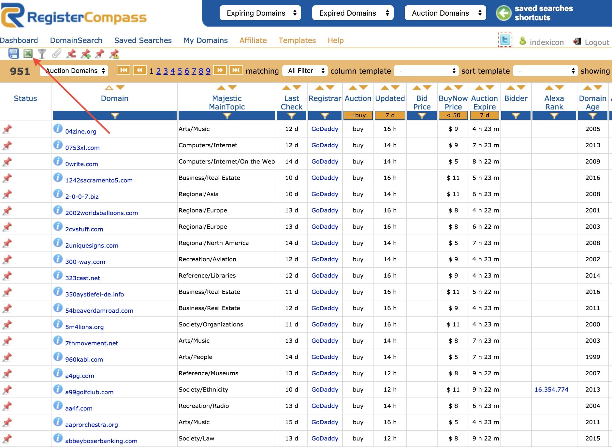
Task: Open the Expiring Domains dropdown
Action: click(x=260, y=13)
